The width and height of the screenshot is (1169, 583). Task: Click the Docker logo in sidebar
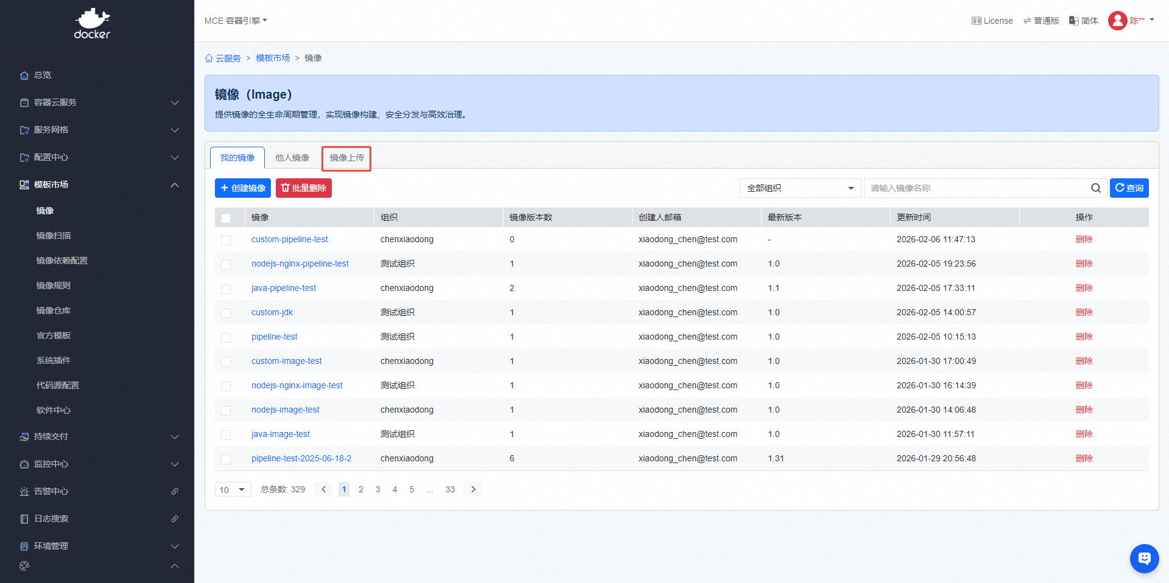tap(93, 24)
